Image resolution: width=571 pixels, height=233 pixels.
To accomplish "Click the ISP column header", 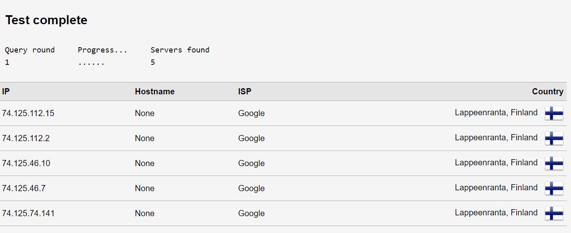I will coord(244,91).
